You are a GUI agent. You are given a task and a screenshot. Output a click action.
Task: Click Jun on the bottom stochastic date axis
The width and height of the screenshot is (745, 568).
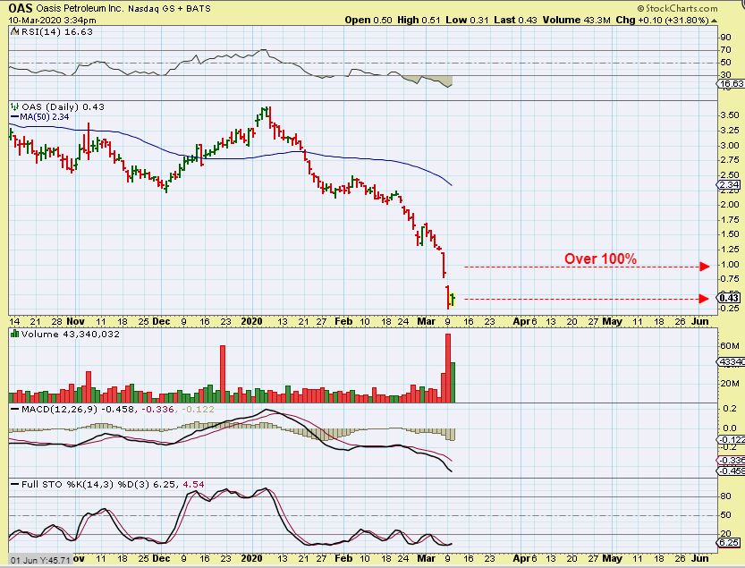[700, 558]
